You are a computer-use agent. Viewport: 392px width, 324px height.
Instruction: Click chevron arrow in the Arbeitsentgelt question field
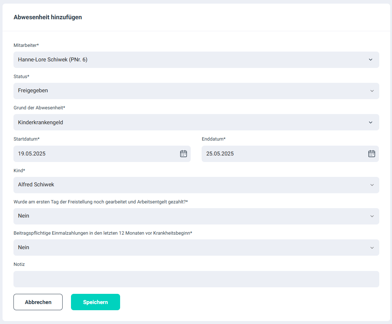[x=372, y=216]
